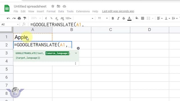Activate the Paint format roller
The width and height of the screenshot is (180, 101).
click(x=25, y=18)
